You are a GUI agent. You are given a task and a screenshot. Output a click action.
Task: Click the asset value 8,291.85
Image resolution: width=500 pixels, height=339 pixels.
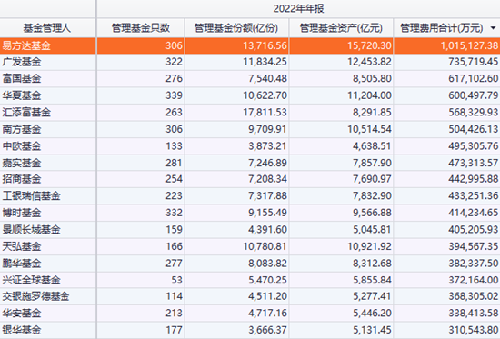372,113
